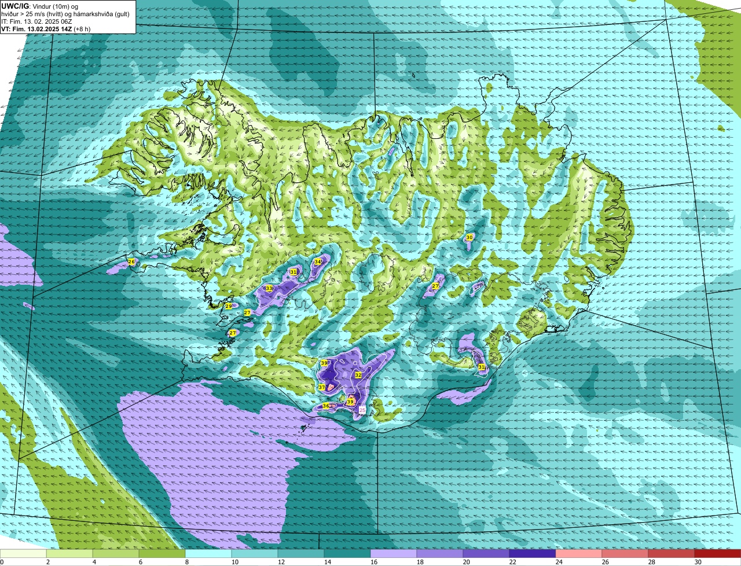Image resolution: width=741 pixels, height=566 pixels.
Task: Pick the dark teal 14–16 m/s legend swatch
Action: click(347, 553)
